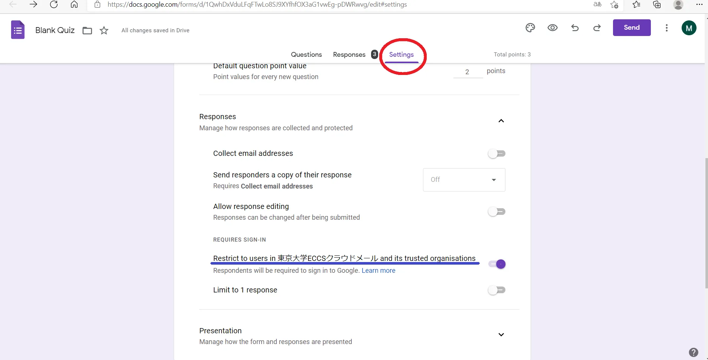Image resolution: width=708 pixels, height=360 pixels.
Task: Switch to the Questions tab
Action: (306, 55)
